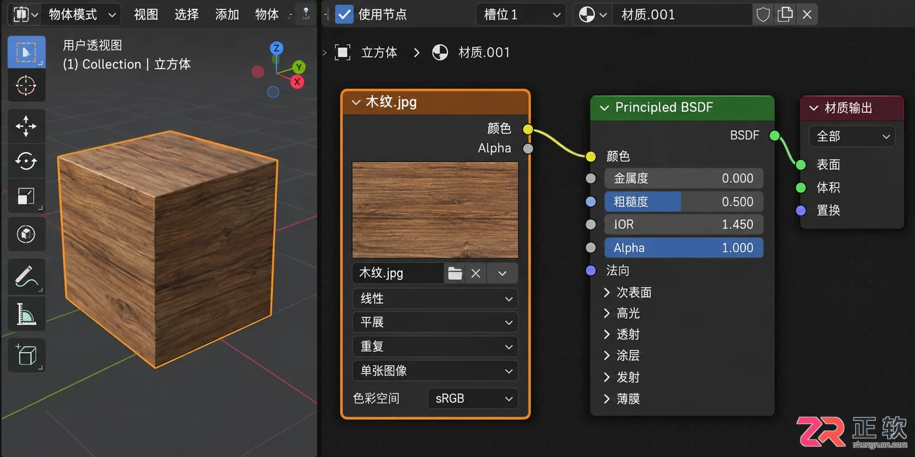Click the 木纹.jpg image name field
This screenshot has width=915, height=457.
[398, 273]
